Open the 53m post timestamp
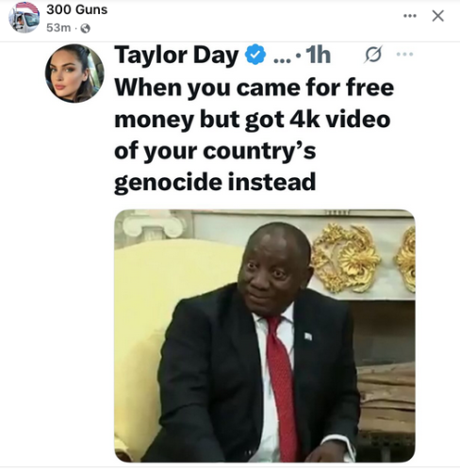This screenshot has height=471, width=460. pyautogui.click(x=58, y=28)
